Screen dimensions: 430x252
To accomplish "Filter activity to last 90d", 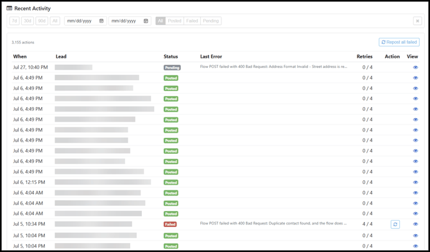I will [42, 21].
